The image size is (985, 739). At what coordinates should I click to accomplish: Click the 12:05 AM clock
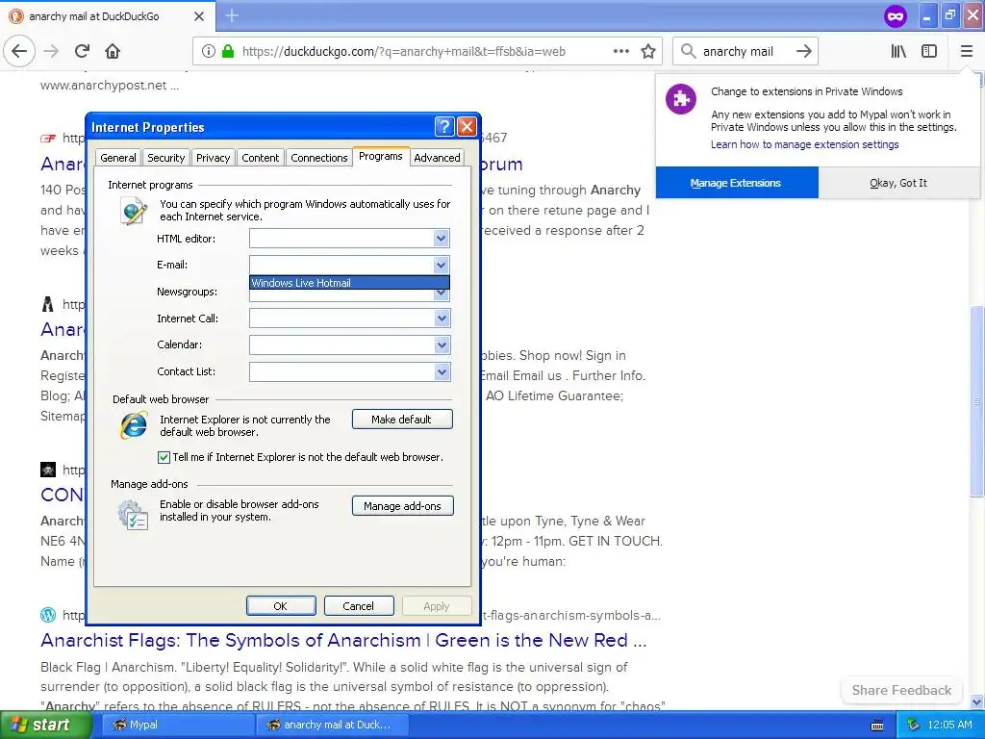click(949, 725)
